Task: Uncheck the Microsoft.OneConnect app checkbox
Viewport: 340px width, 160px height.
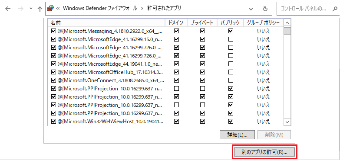Action: click(x=53, y=80)
